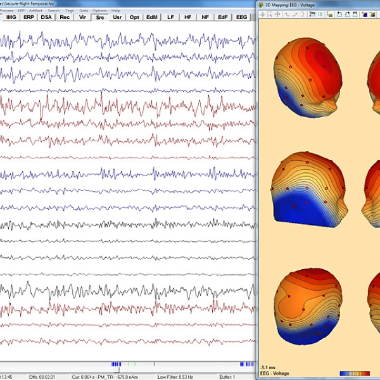Click the Opt button
Screen dimensions: 380x380
click(134, 17)
